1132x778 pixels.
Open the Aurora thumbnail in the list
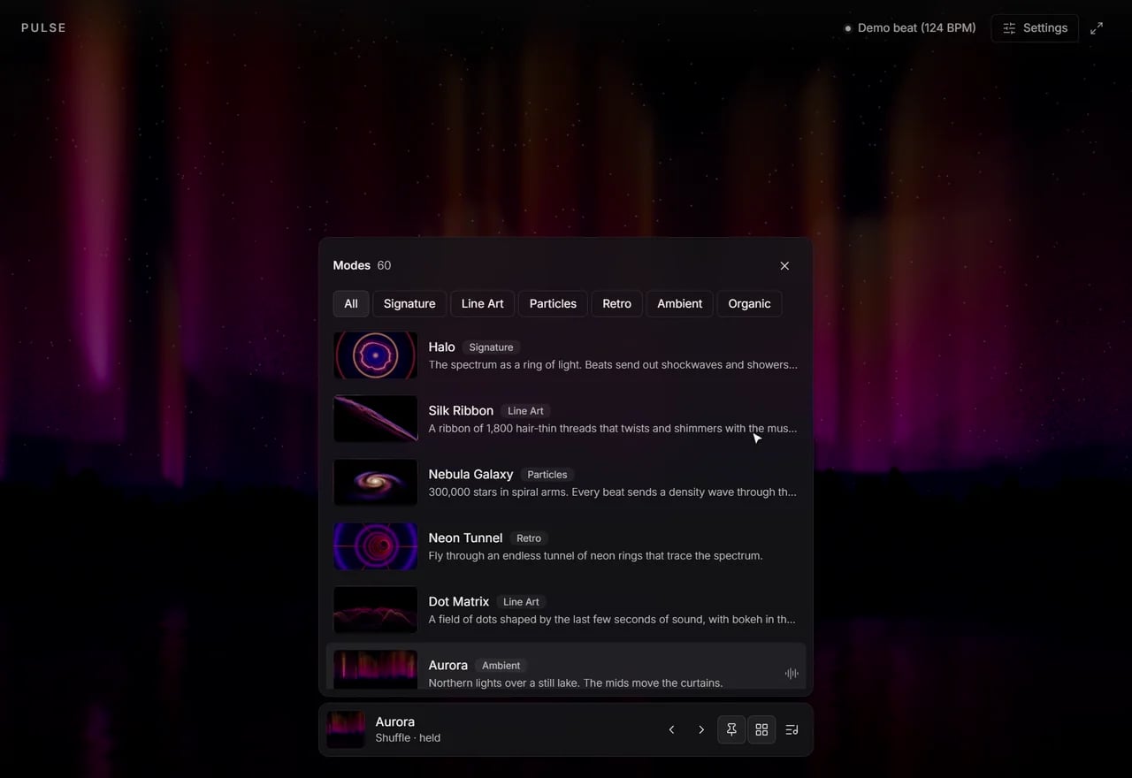[376, 669]
